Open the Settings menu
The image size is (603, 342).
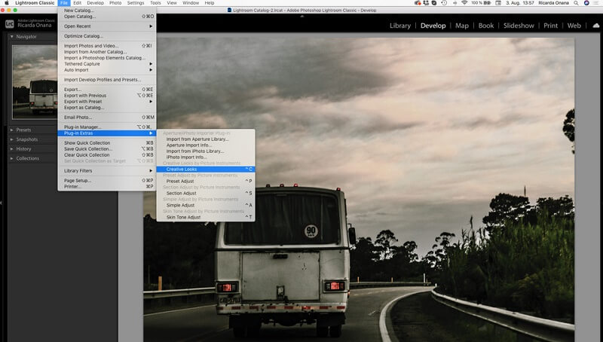pos(136,3)
